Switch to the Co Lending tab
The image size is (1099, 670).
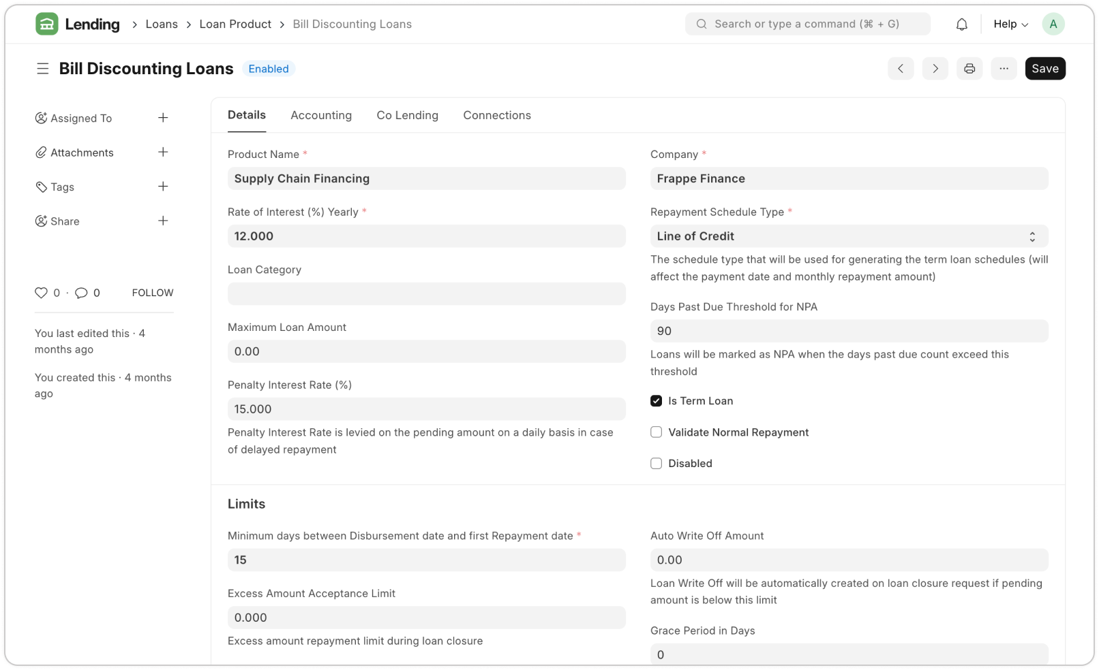(x=407, y=116)
